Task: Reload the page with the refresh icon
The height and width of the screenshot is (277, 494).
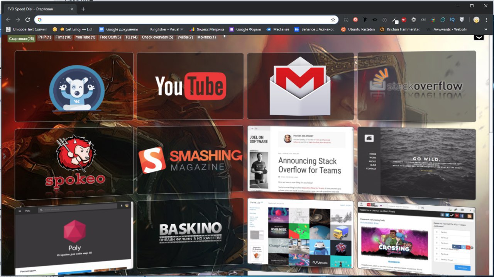Action: tap(27, 20)
